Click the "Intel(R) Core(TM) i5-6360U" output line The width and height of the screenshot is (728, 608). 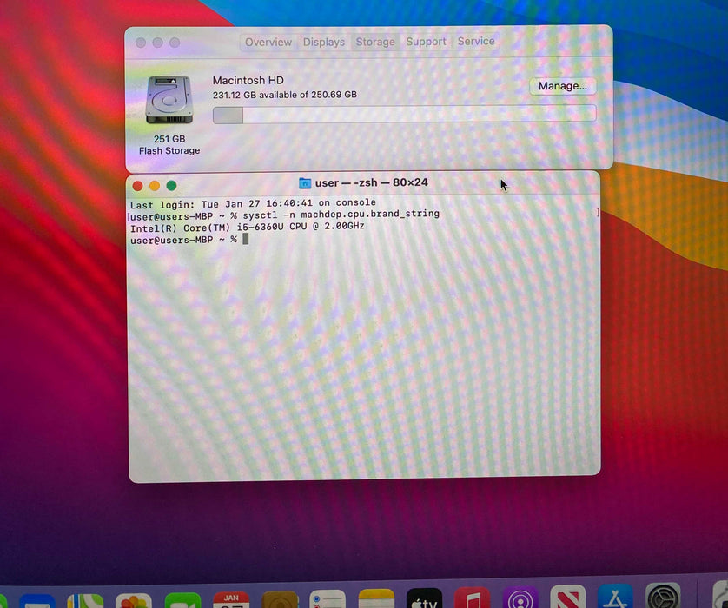(247, 228)
